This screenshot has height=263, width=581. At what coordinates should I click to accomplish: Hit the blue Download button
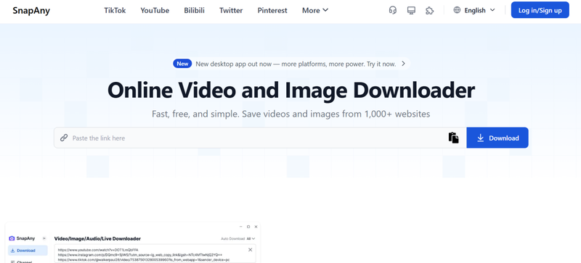pos(497,138)
